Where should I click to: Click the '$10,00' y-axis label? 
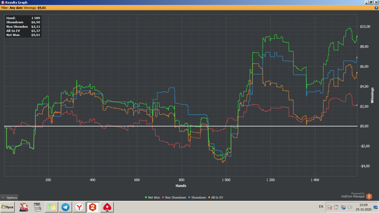tap(365, 26)
